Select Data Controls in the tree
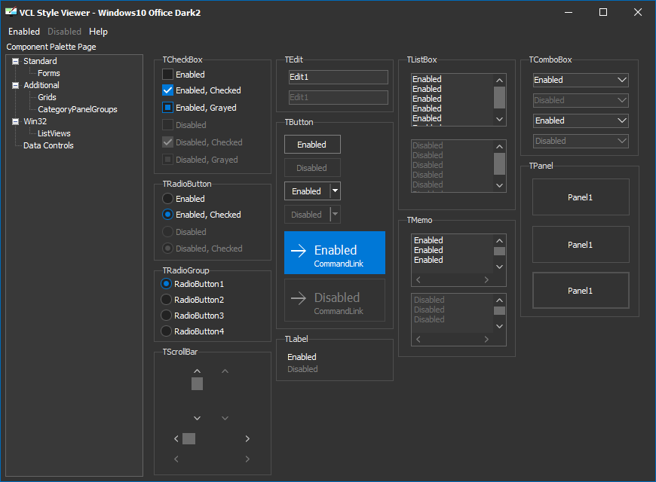This screenshot has width=656, height=482. tap(48, 145)
